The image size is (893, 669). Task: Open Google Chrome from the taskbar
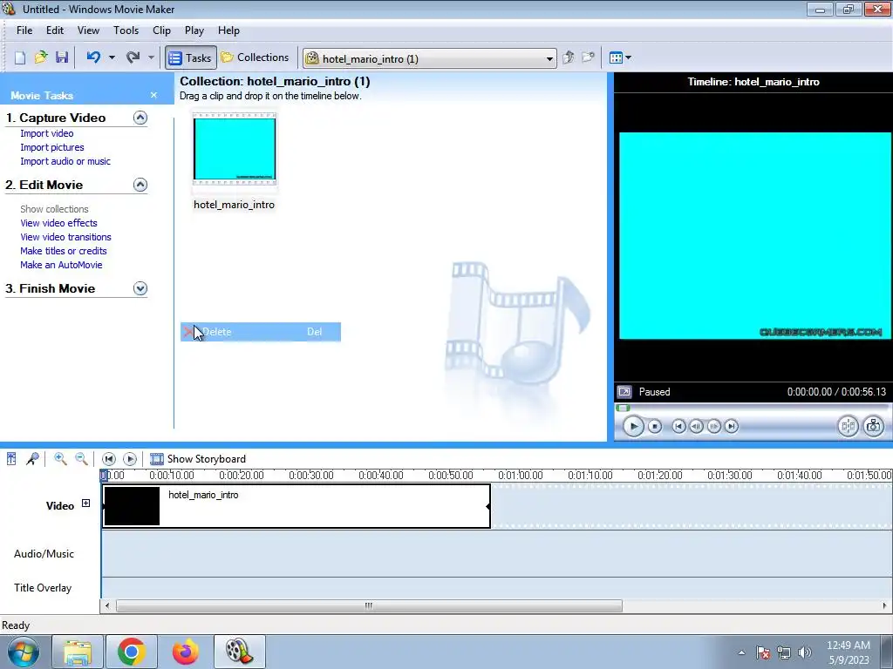(131, 652)
